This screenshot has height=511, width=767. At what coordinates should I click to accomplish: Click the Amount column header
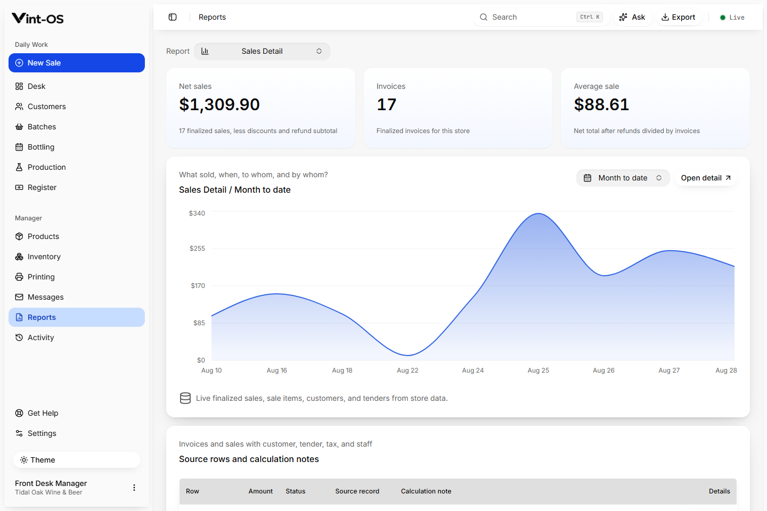[x=260, y=491]
